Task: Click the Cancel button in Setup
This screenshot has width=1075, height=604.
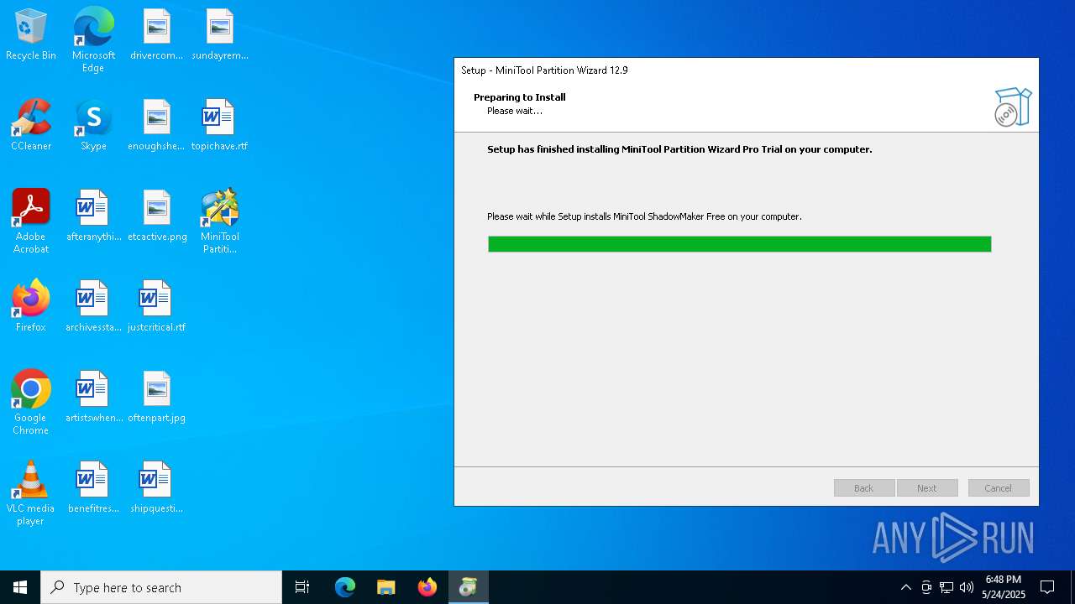Action: tap(999, 488)
